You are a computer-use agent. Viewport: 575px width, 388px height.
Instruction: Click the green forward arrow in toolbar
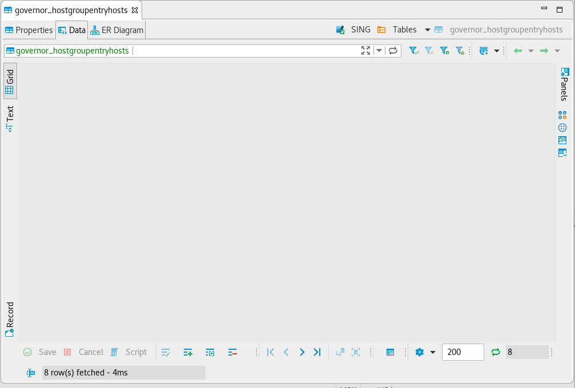[x=544, y=51]
